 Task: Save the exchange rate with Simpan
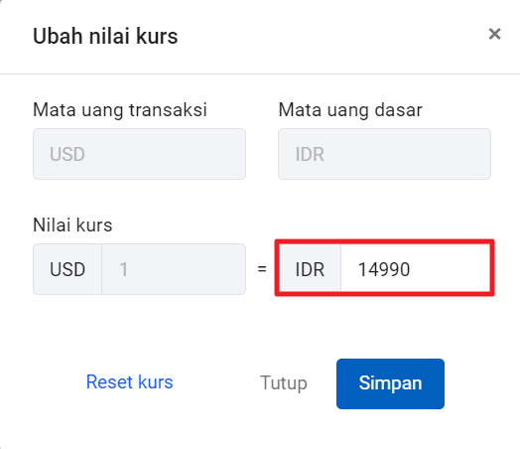pos(390,383)
